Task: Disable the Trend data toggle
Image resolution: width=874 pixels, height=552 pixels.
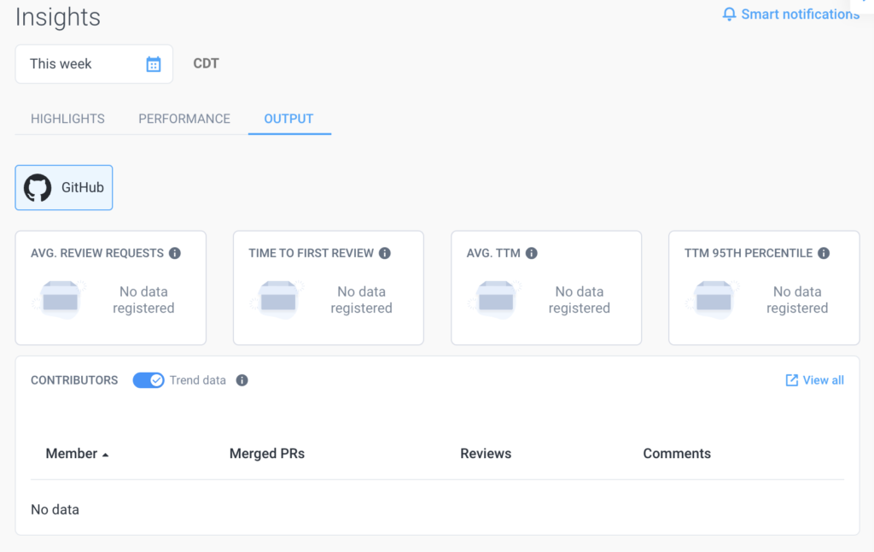Action: point(149,379)
